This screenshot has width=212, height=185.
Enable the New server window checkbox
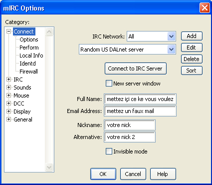[109, 83]
